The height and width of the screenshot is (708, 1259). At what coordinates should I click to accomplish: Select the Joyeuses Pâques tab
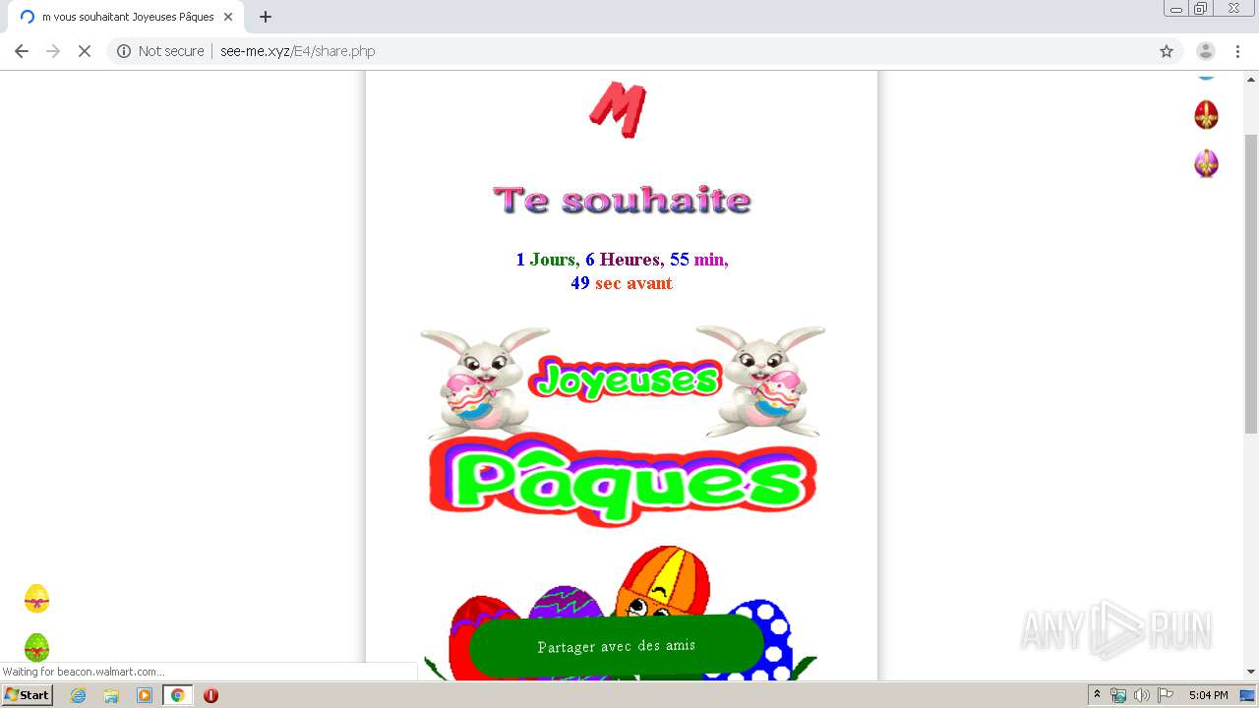(x=126, y=17)
